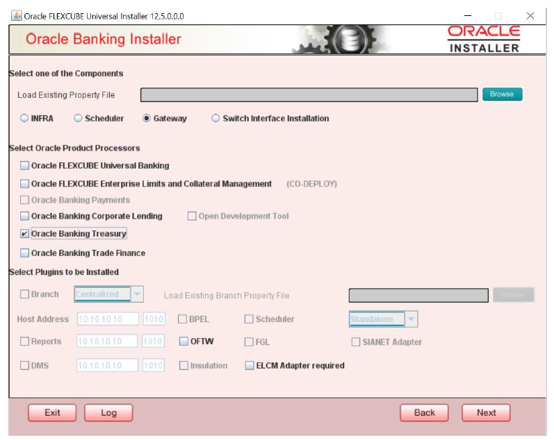Minimize the installer window

click(468, 16)
